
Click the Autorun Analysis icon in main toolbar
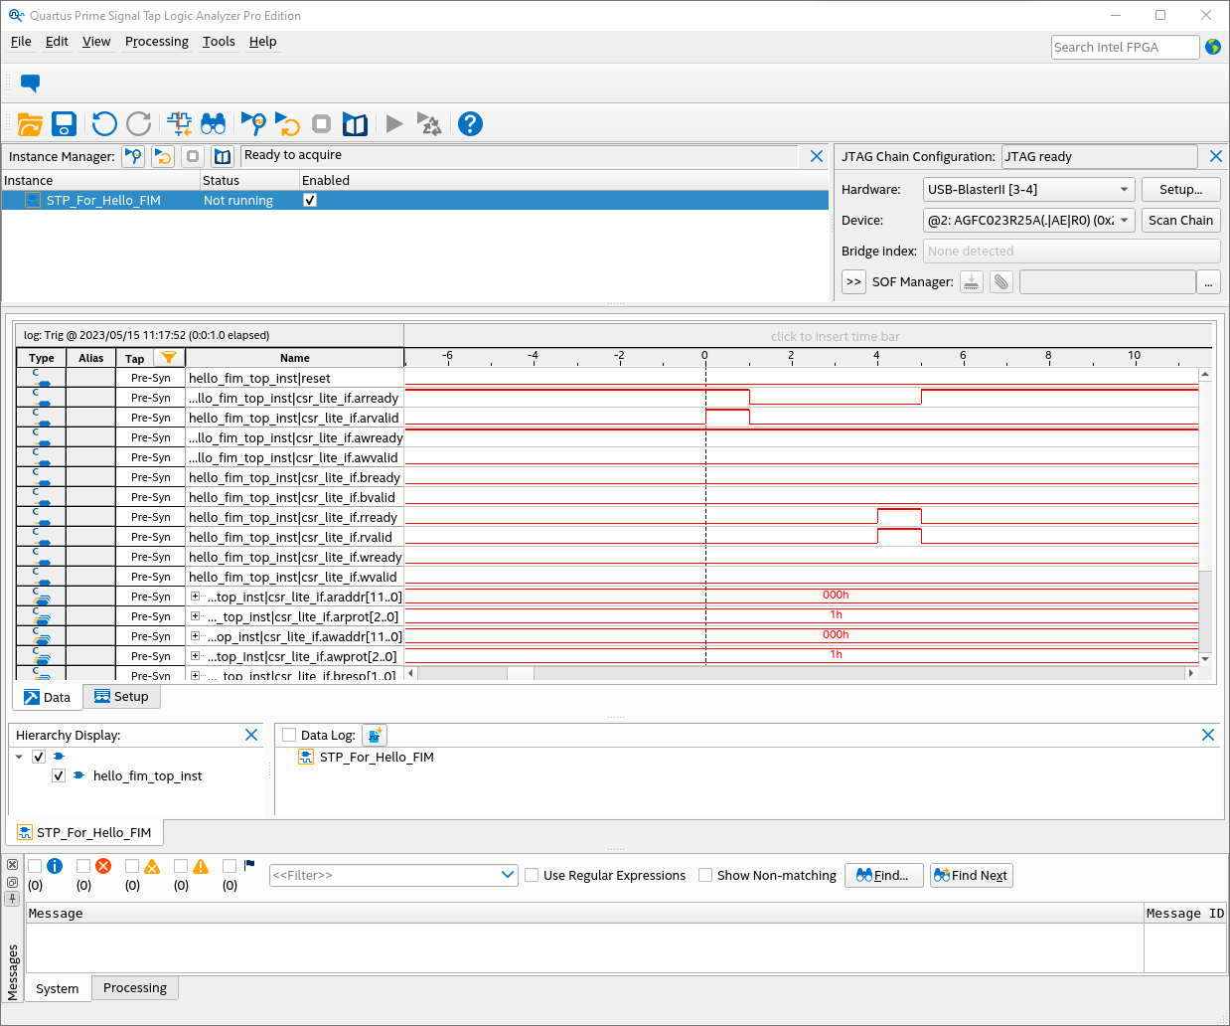pyautogui.click(x=287, y=124)
